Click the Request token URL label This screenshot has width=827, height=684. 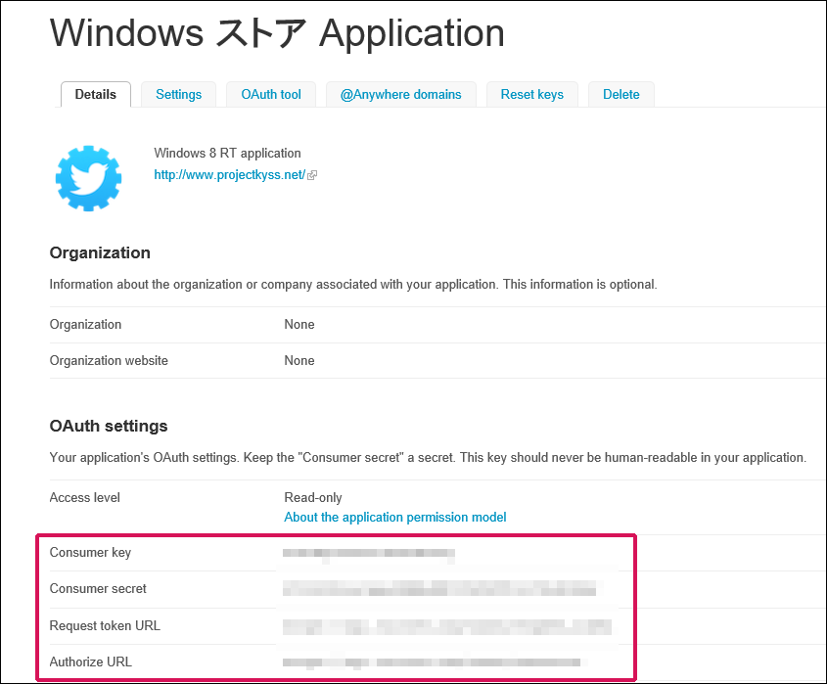pyautogui.click(x=105, y=625)
